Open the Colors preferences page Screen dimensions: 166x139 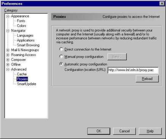pyautogui.click(x=22, y=26)
